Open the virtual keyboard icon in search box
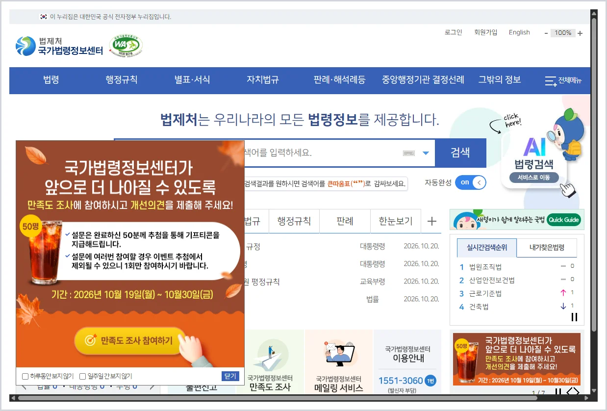Screen dimensions: 607x411 coord(409,153)
